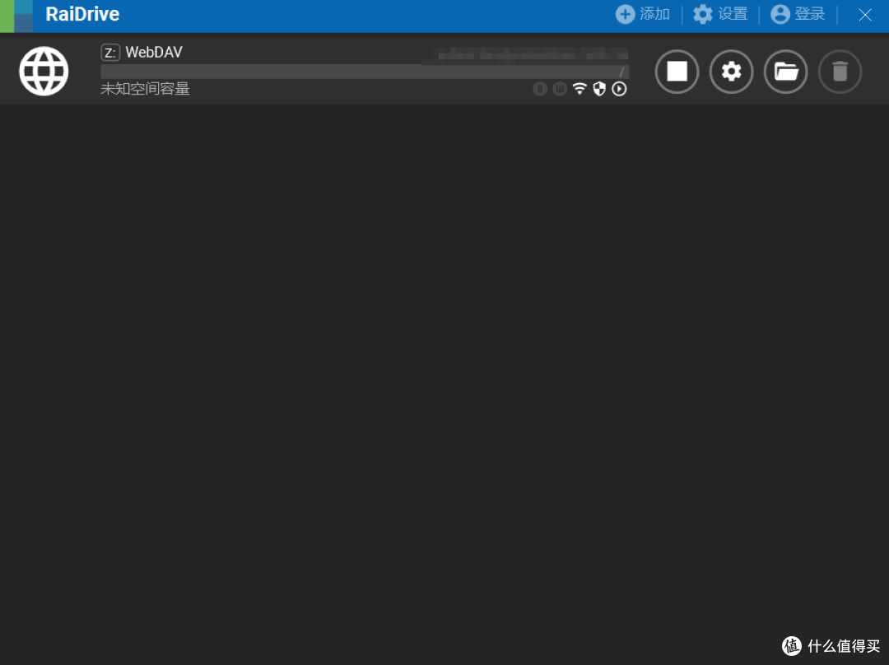Click the WebDAV globe icon
Screen dimensions: 889x665
[x=44, y=72]
